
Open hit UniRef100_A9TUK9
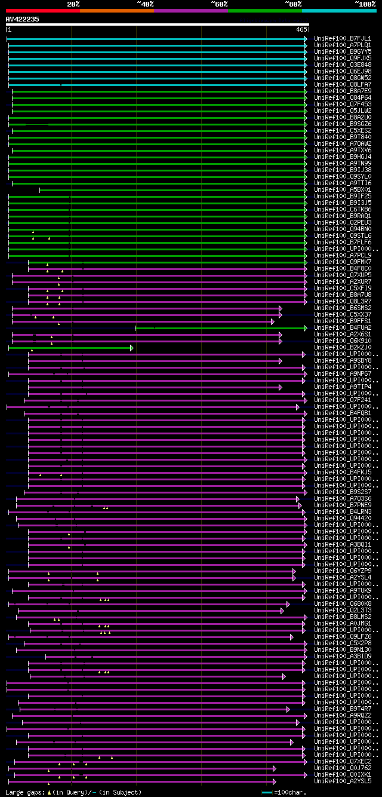[x=343, y=590]
